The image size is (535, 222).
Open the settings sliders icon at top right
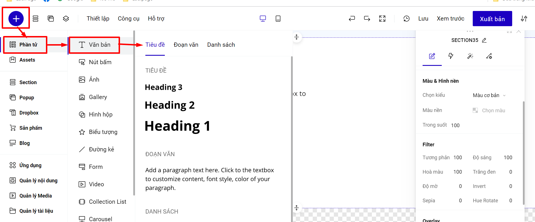pos(524,19)
